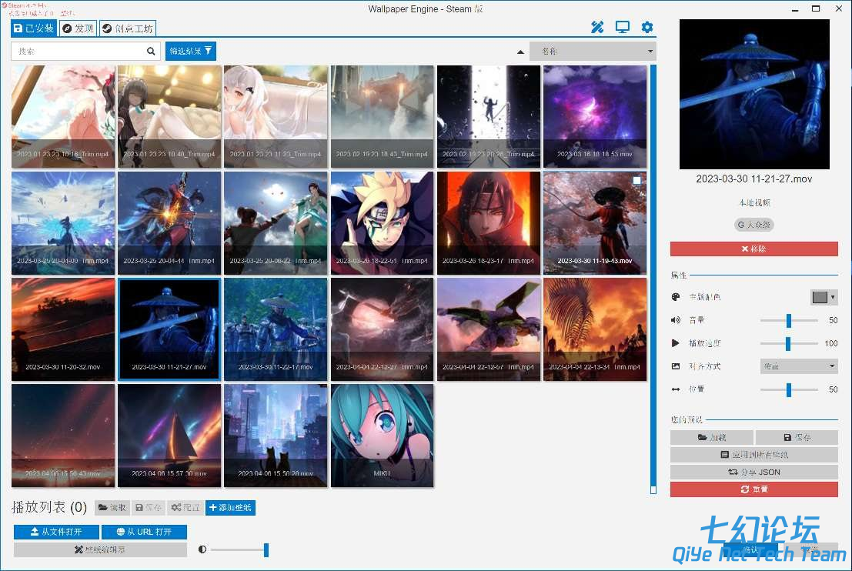Viewport: 852px width, 571px height.
Task: Tick checkbox on 2023-03-30 11-19-43.mov thumbnail
Action: point(636,180)
